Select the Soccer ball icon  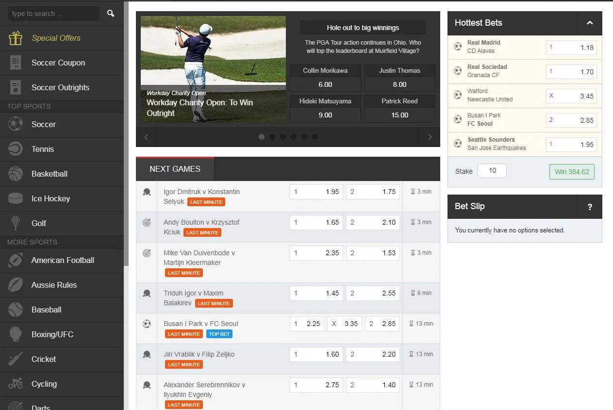point(16,124)
